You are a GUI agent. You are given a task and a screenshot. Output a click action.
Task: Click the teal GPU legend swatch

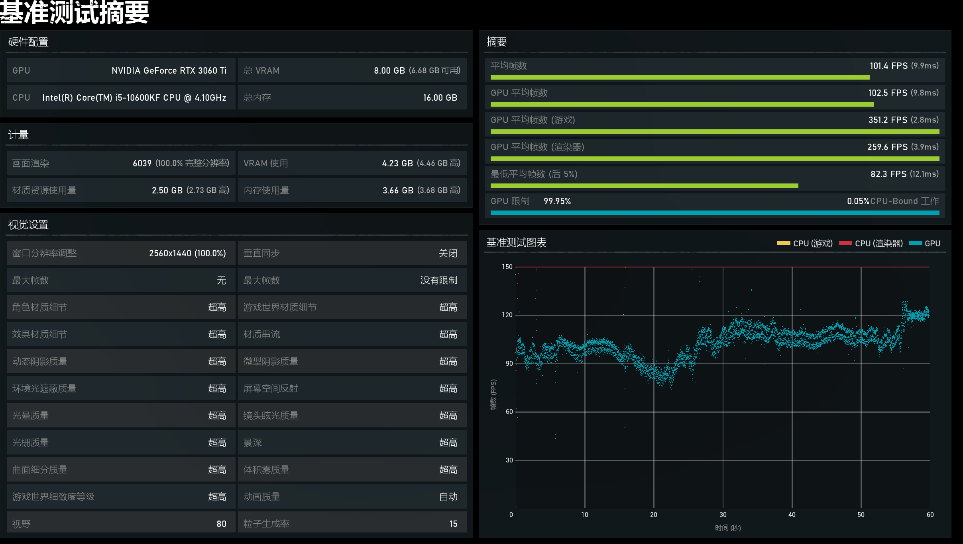click(x=915, y=243)
